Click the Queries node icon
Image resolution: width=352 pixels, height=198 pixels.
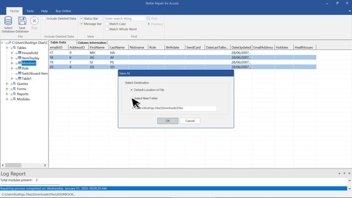(14, 84)
